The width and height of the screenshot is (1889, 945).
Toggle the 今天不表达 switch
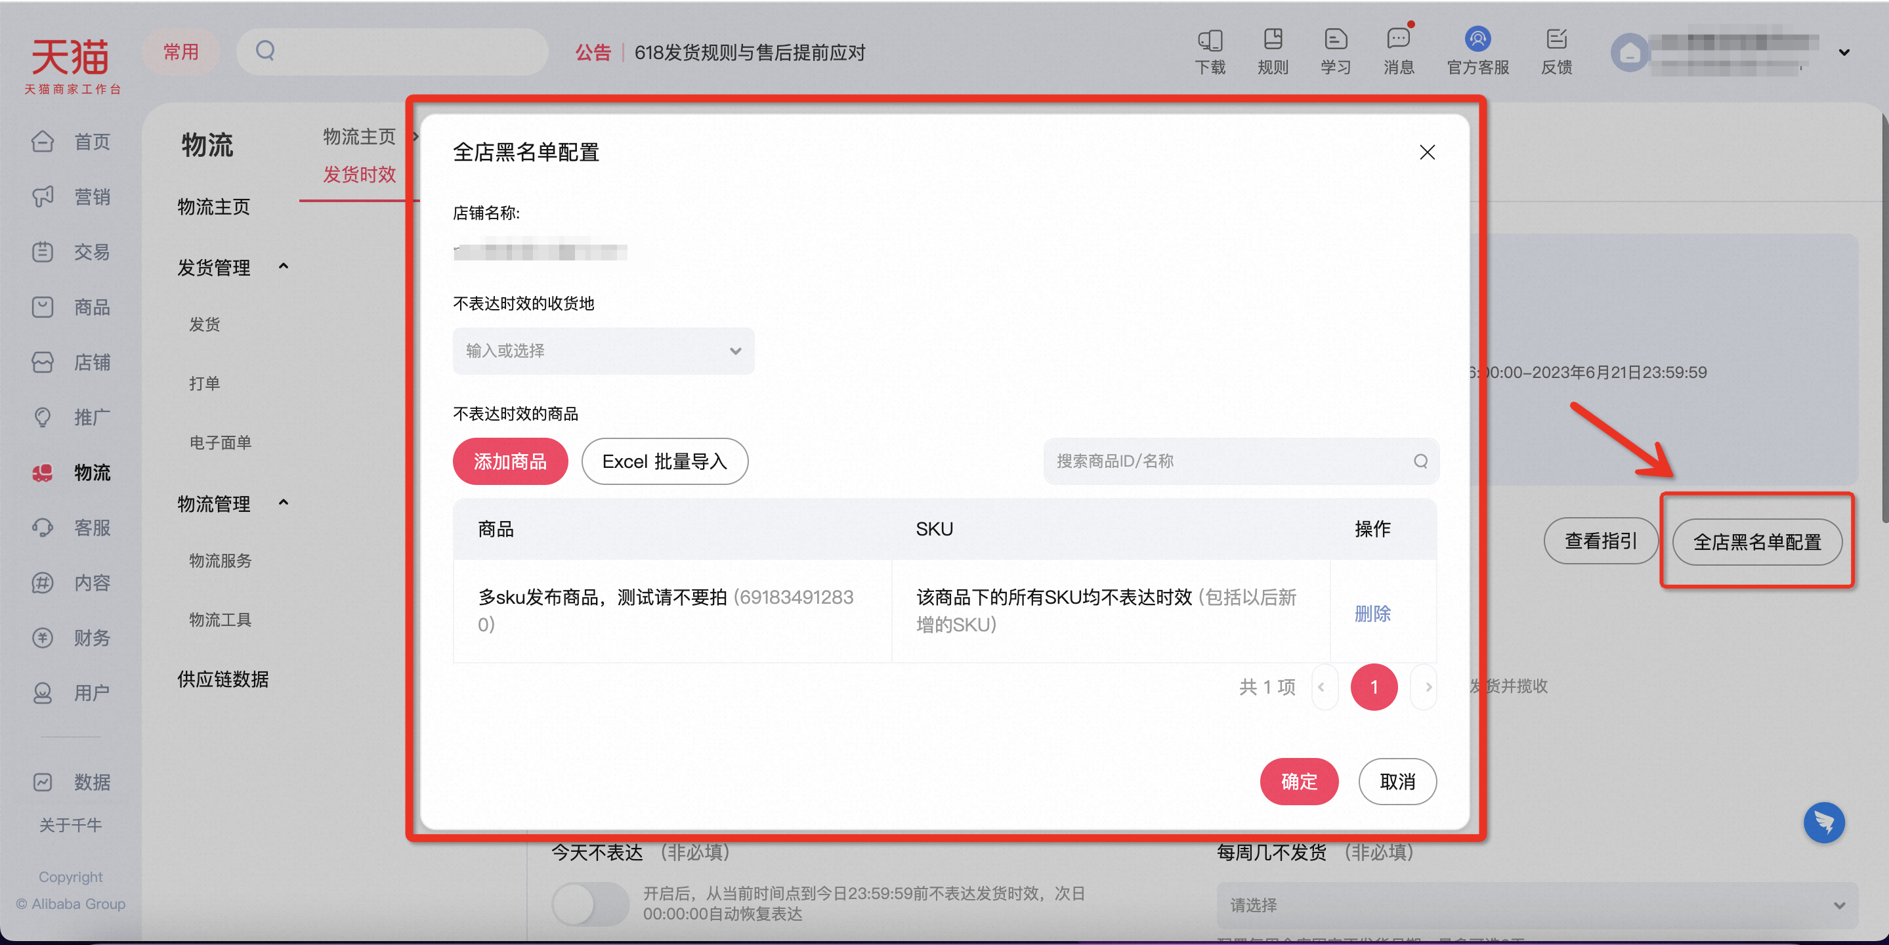590,903
